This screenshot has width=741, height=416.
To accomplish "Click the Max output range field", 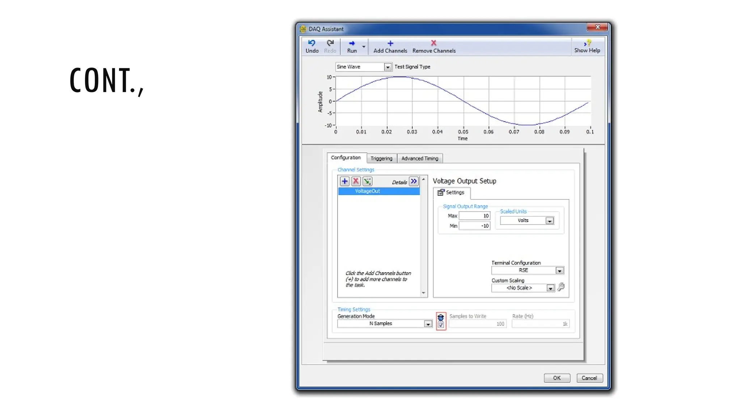I will click(474, 216).
